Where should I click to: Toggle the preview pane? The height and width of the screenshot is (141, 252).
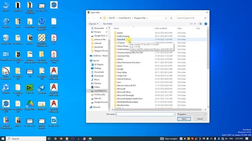200,24
